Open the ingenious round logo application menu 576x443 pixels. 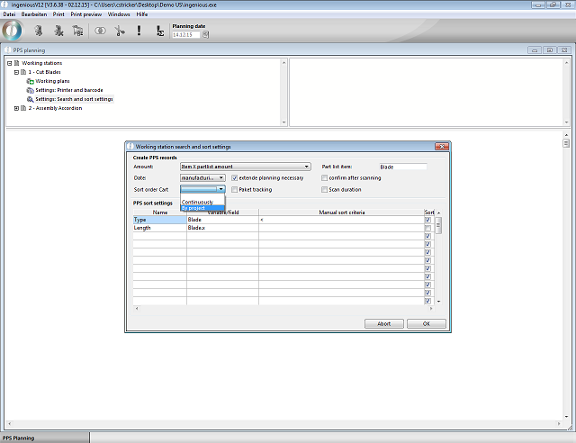12,30
